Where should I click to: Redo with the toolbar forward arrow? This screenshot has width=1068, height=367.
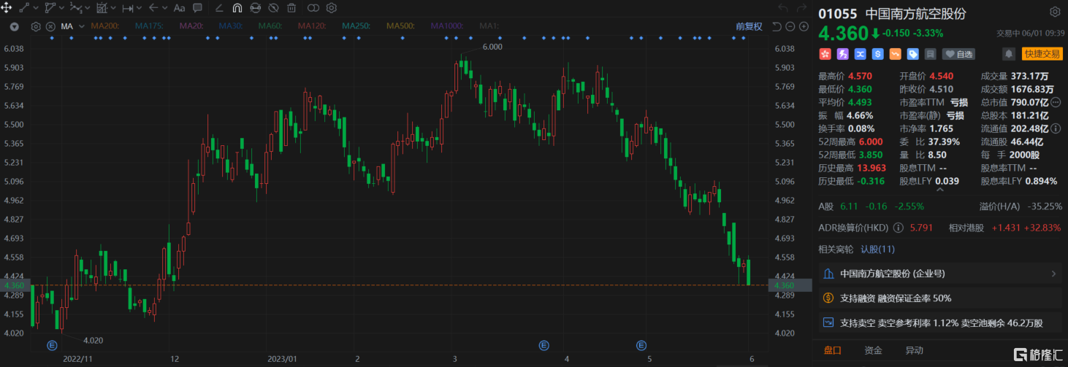[802, 8]
